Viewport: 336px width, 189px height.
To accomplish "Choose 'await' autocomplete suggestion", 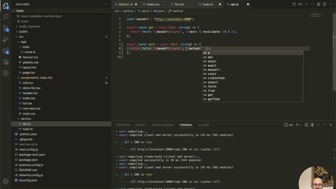I will (x=253, y=66).
